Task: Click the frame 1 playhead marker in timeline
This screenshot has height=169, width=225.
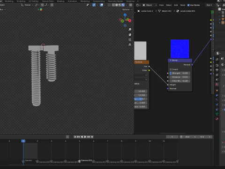Action: [x=23, y=141]
